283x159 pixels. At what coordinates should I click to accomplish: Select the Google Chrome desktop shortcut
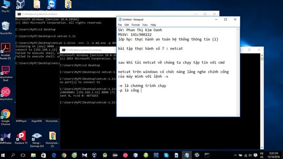6,117
